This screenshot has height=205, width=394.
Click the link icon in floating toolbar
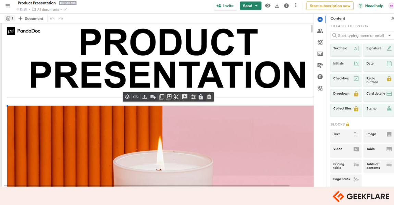pos(136,97)
